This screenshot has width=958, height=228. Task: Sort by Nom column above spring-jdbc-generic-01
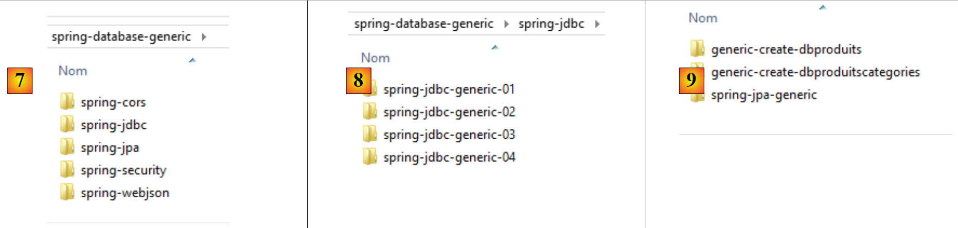[x=375, y=58]
